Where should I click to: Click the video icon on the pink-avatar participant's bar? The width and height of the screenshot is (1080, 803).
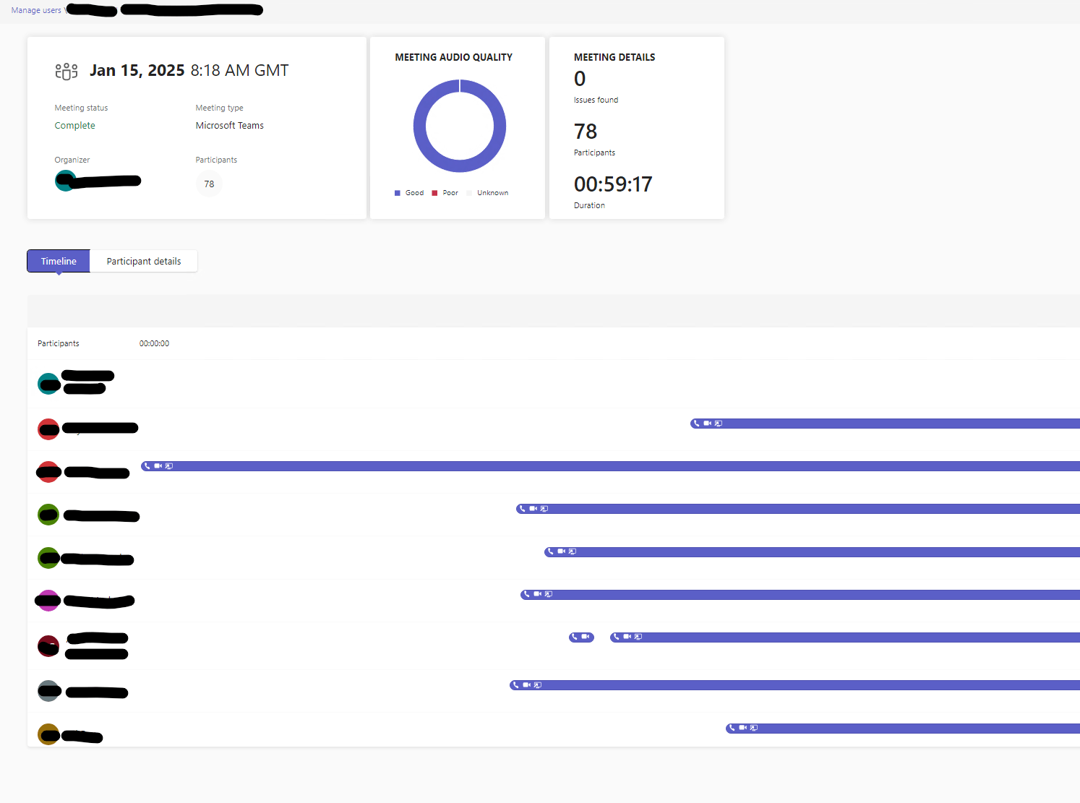(537, 594)
